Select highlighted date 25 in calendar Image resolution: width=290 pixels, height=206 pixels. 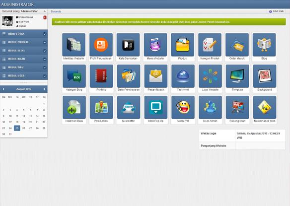coord(17,128)
